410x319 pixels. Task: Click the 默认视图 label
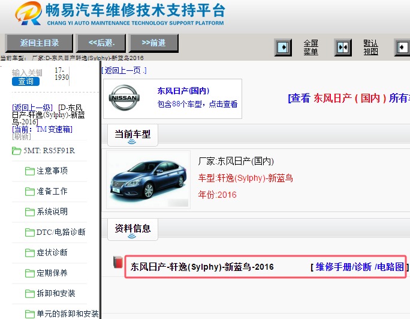pyautogui.click(x=371, y=47)
